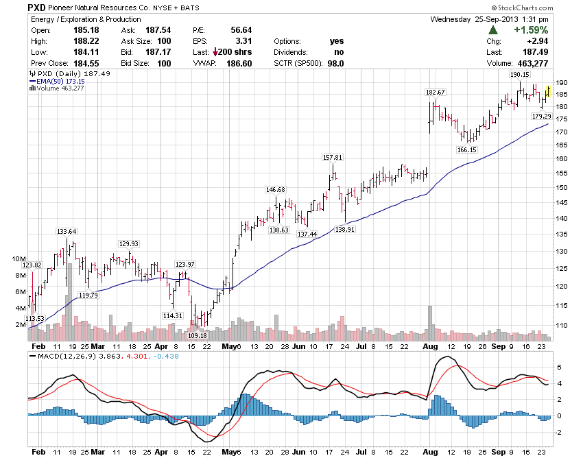The width and height of the screenshot is (583, 458).
Task: Click the 109.18 April low label
Action: click(198, 336)
